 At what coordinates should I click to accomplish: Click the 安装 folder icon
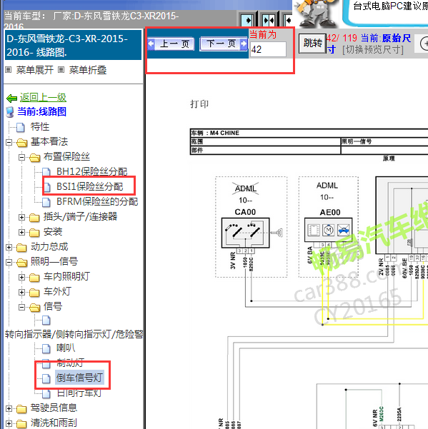pos(34,232)
